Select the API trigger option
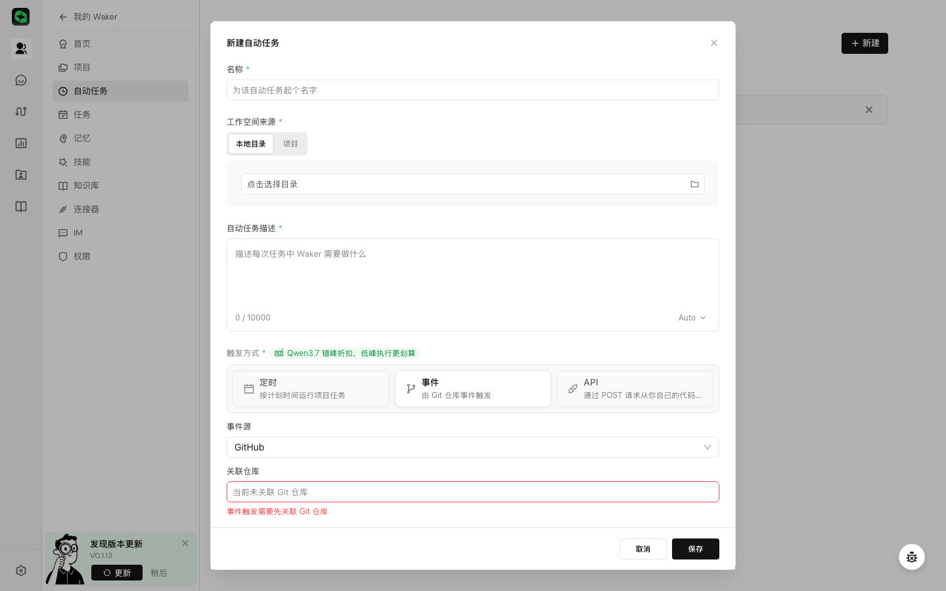 [635, 389]
